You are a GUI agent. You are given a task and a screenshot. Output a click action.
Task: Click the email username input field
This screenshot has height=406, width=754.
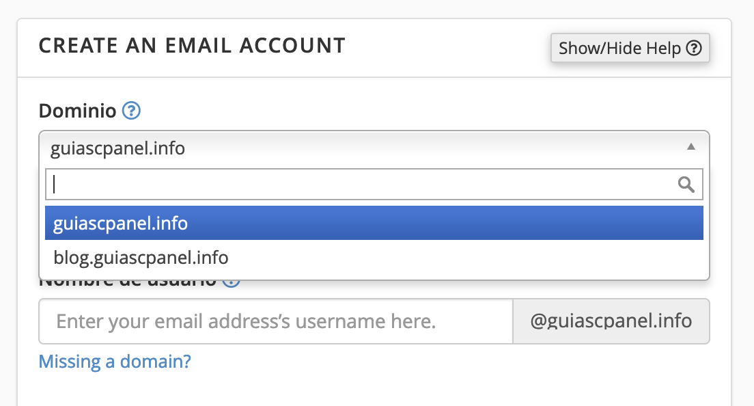point(276,321)
